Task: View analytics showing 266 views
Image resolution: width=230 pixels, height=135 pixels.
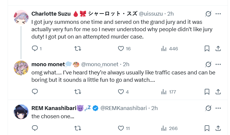Action: click(169, 129)
